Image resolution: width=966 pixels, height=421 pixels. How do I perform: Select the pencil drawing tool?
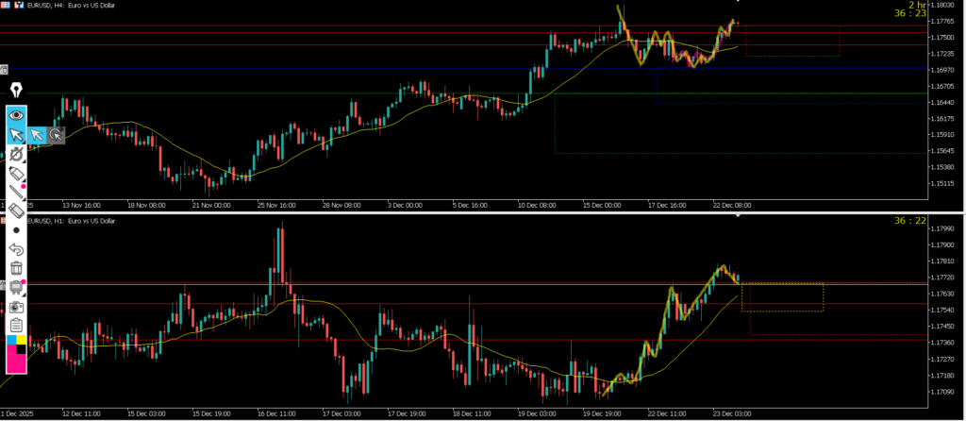point(16,174)
